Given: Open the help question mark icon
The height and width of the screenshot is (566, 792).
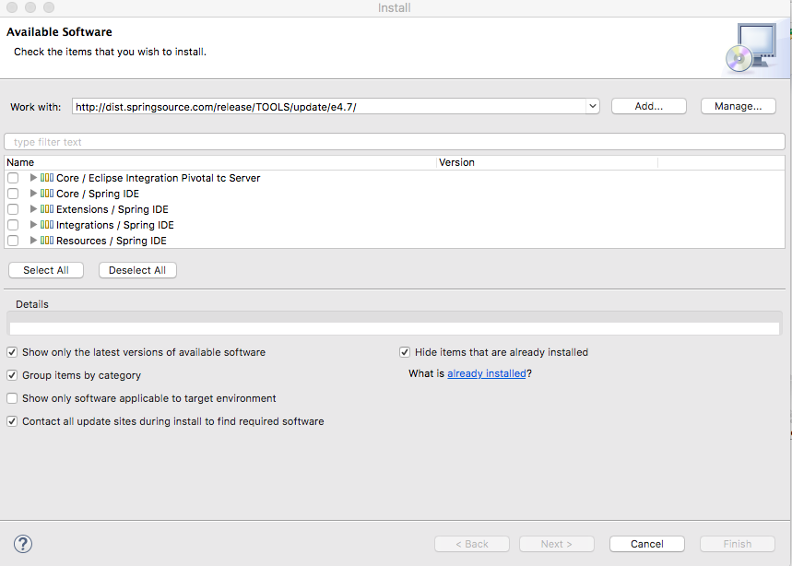Looking at the screenshot, I should [x=23, y=544].
